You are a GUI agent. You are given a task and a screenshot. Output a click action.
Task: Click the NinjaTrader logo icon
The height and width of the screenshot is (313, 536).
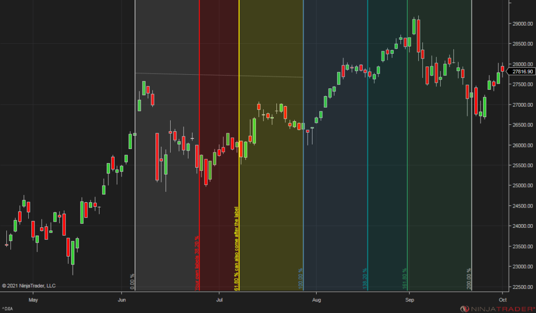pos(466,309)
